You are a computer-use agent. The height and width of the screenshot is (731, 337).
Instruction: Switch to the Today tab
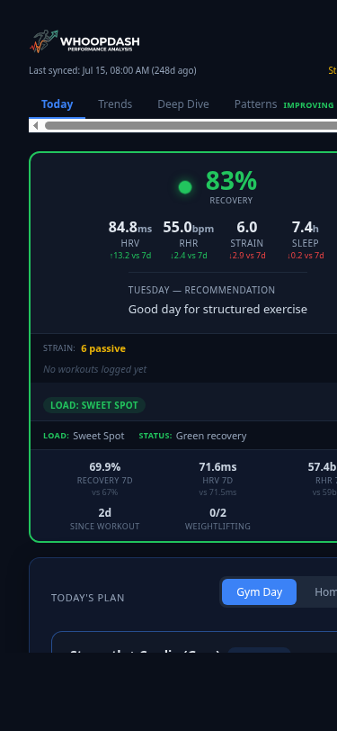click(57, 104)
